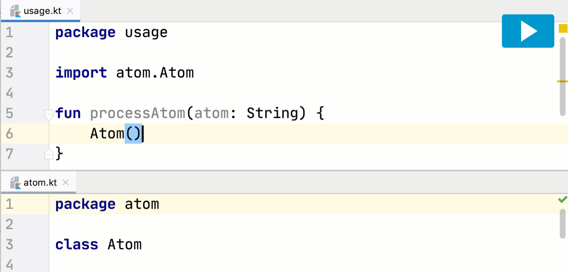The height and width of the screenshot is (272, 568).
Task: Click the processAtom function name
Action: coord(138,114)
